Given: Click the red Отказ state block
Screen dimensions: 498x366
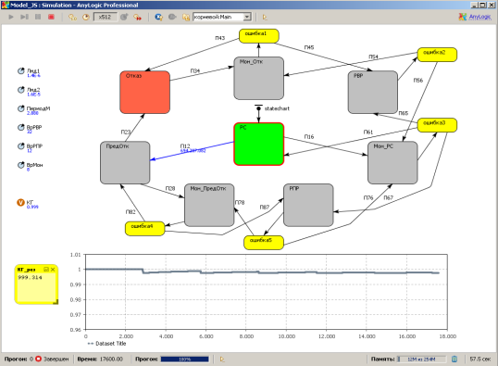Looking at the screenshot, I should 144,93.
